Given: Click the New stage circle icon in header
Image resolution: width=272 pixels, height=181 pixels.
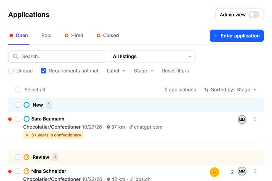Looking at the screenshot, I should pos(27,105).
